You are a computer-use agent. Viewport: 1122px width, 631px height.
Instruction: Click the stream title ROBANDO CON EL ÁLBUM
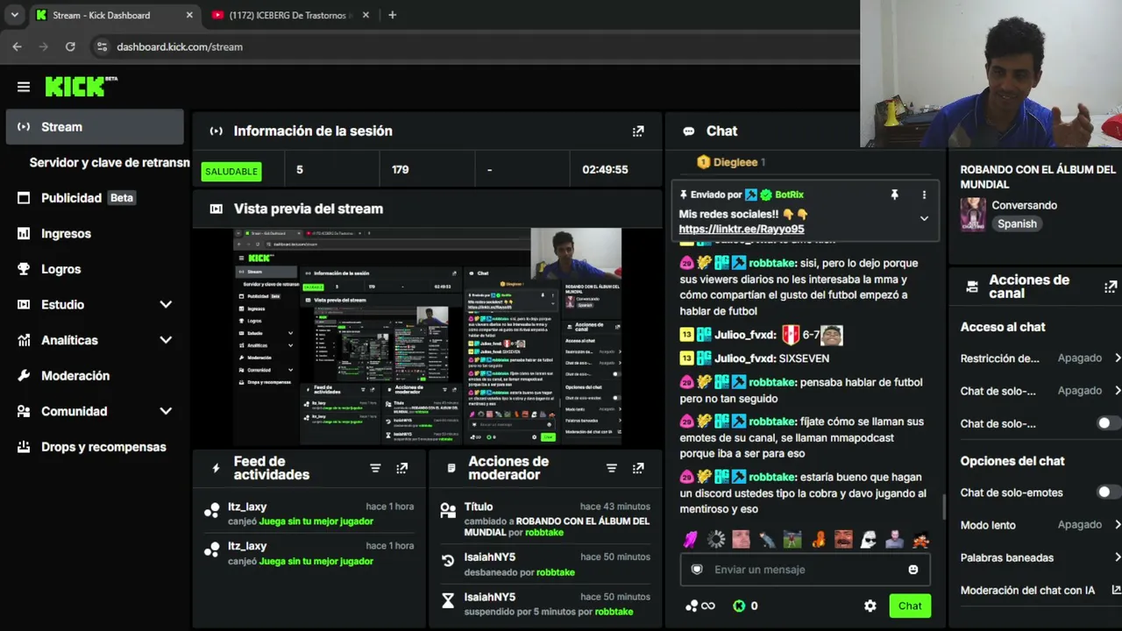pyautogui.click(x=1038, y=177)
